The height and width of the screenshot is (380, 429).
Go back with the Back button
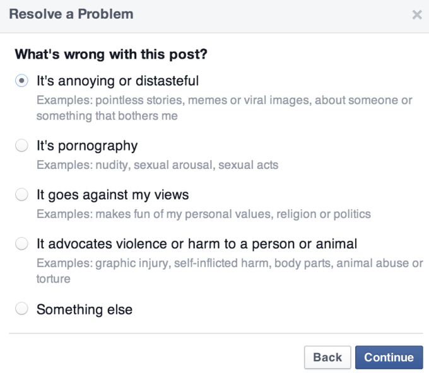point(327,357)
